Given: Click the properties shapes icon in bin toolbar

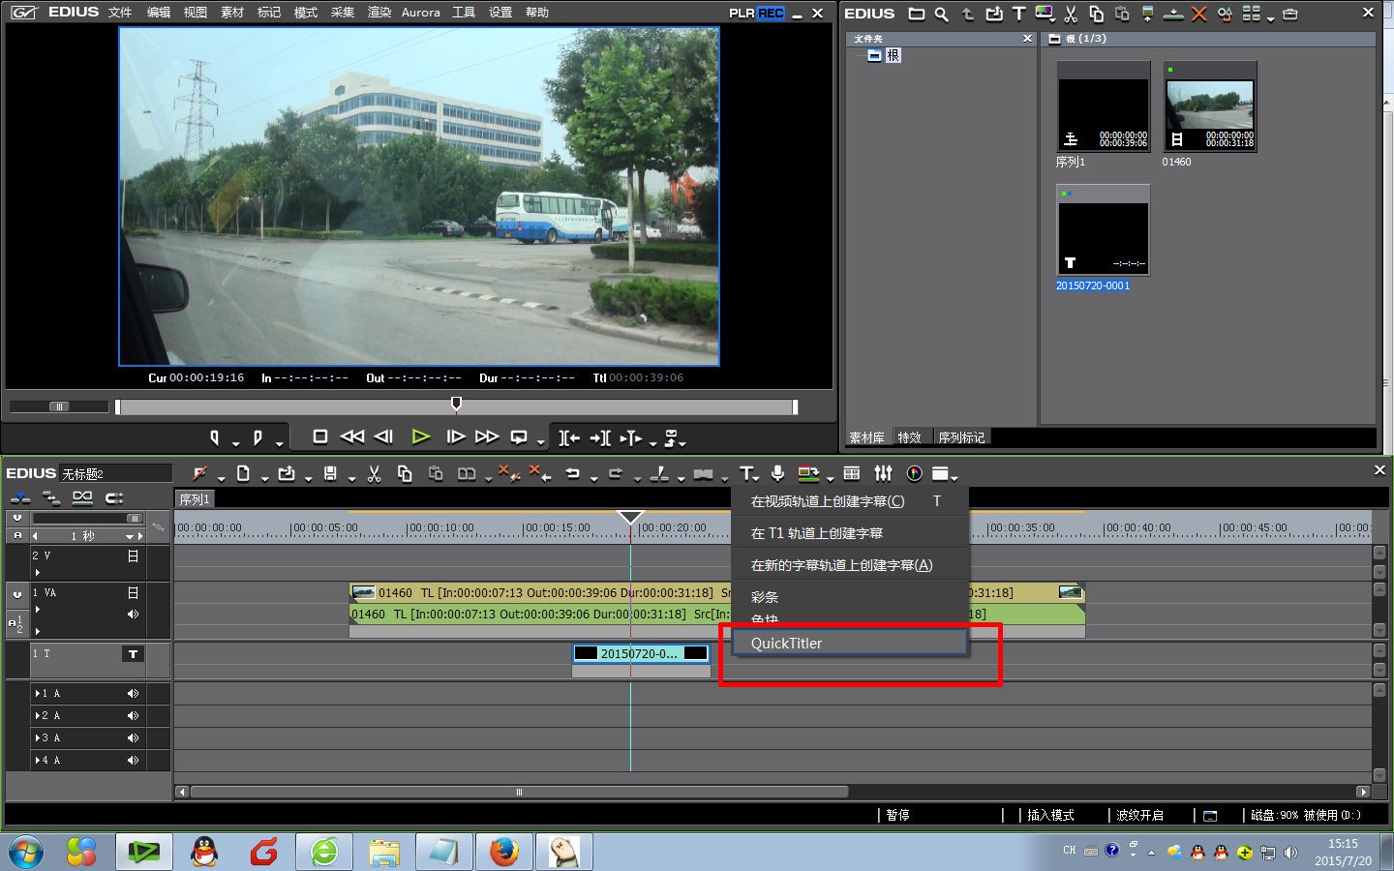Looking at the screenshot, I should pos(1225,14).
